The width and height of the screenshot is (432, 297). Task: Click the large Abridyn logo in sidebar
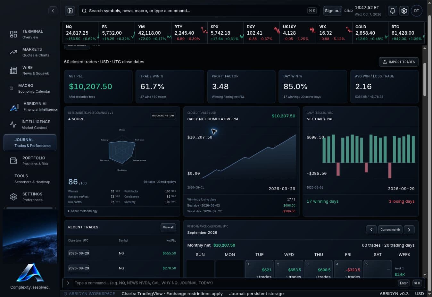(30, 273)
